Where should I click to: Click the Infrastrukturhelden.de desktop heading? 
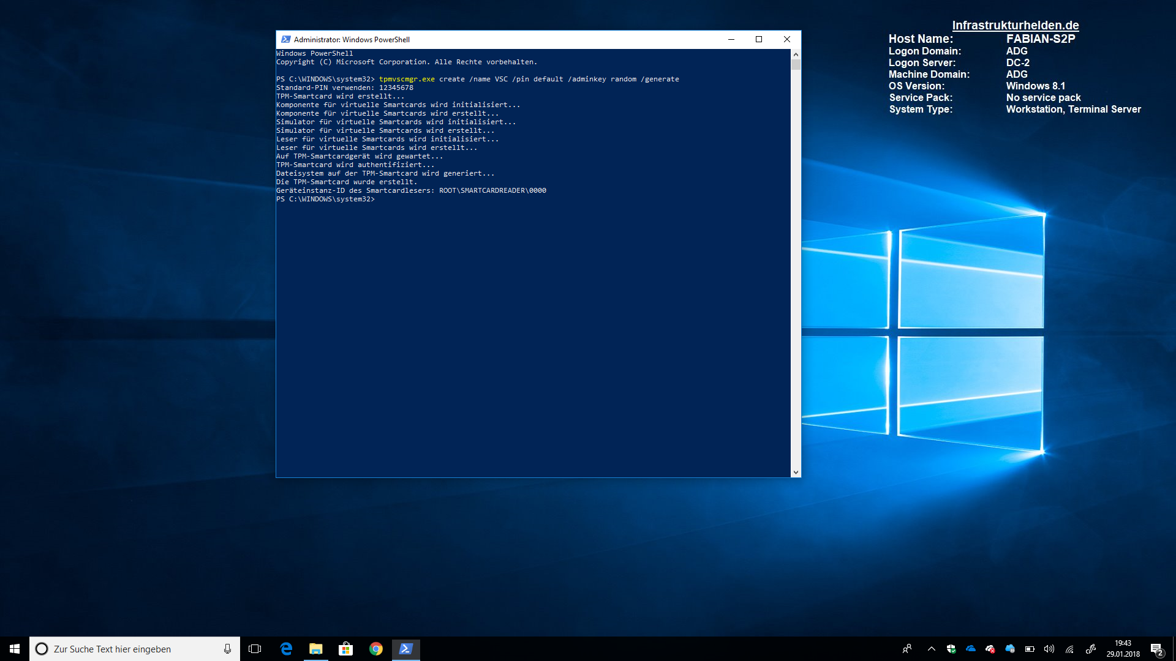1016,25
